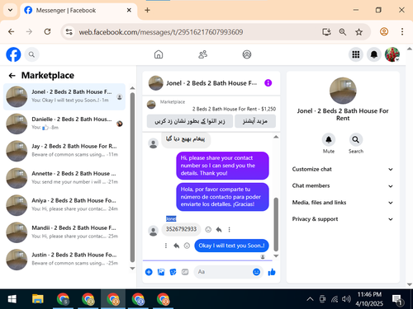Open install app icon in address bar
The width and height of the screenshot is (413, 309).
pos(326,32)
